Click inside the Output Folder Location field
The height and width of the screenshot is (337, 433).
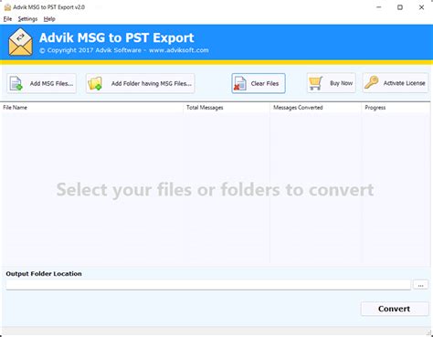pyautogui.click(x=208, y=285)
